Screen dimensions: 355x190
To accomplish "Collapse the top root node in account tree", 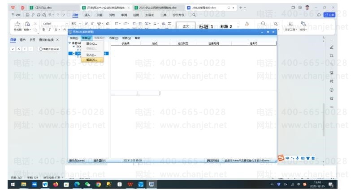I will coord(70,43).
